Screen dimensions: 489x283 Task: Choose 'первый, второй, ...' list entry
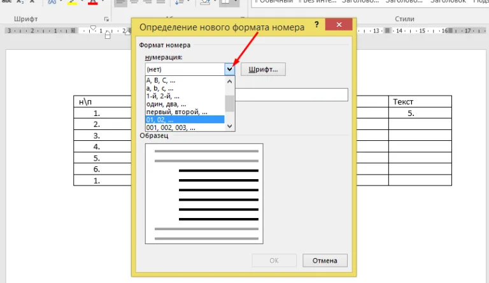tap(185, 112)
